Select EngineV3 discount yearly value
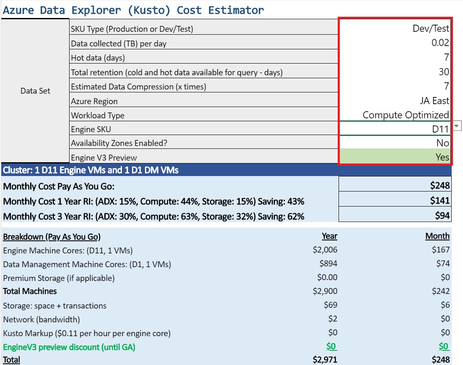The image size is (463, 365). pos(331,347)
